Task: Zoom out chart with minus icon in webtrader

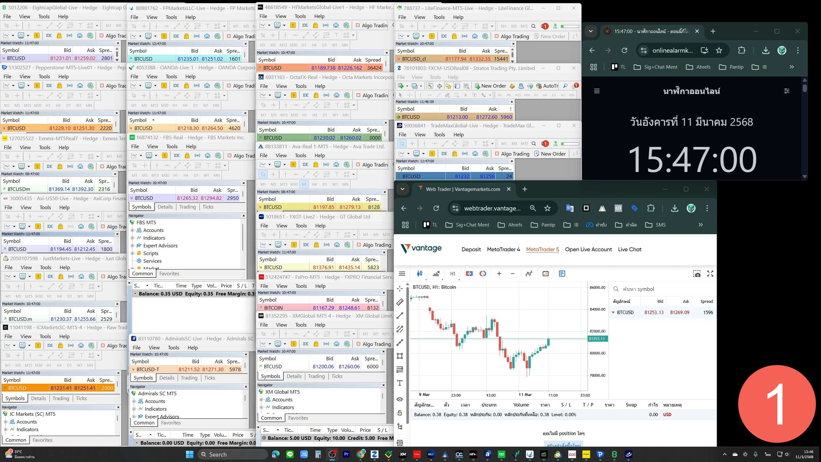Action: click(512, 274)
